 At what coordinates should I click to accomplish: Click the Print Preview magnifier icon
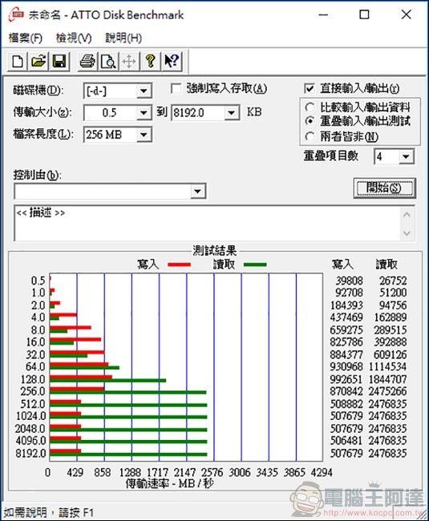pos(108,62)
